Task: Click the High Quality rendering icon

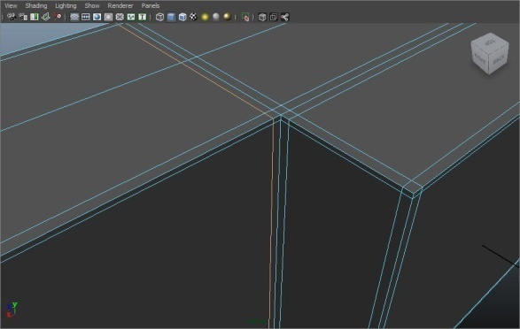Action: pyautogui.click(x=227, y=17)
